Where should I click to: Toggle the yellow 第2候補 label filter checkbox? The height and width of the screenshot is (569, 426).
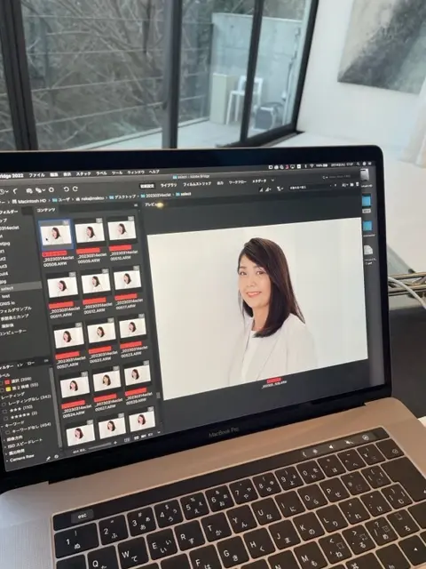click(x=2, y=389)
